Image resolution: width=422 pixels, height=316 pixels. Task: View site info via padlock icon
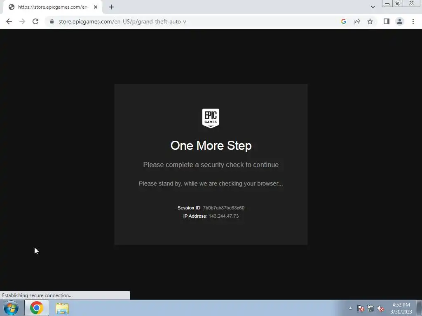coord(52,21)
